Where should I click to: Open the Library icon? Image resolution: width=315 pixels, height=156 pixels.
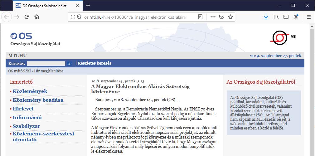276,17
